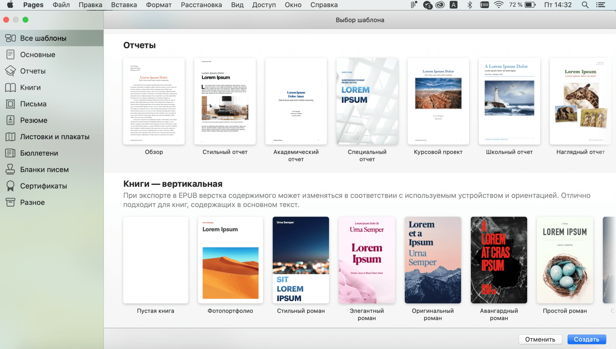Select the Newsletters (Бюллетени) sidebar icon
Screen dimensions: 616x349
coord(10,153)
